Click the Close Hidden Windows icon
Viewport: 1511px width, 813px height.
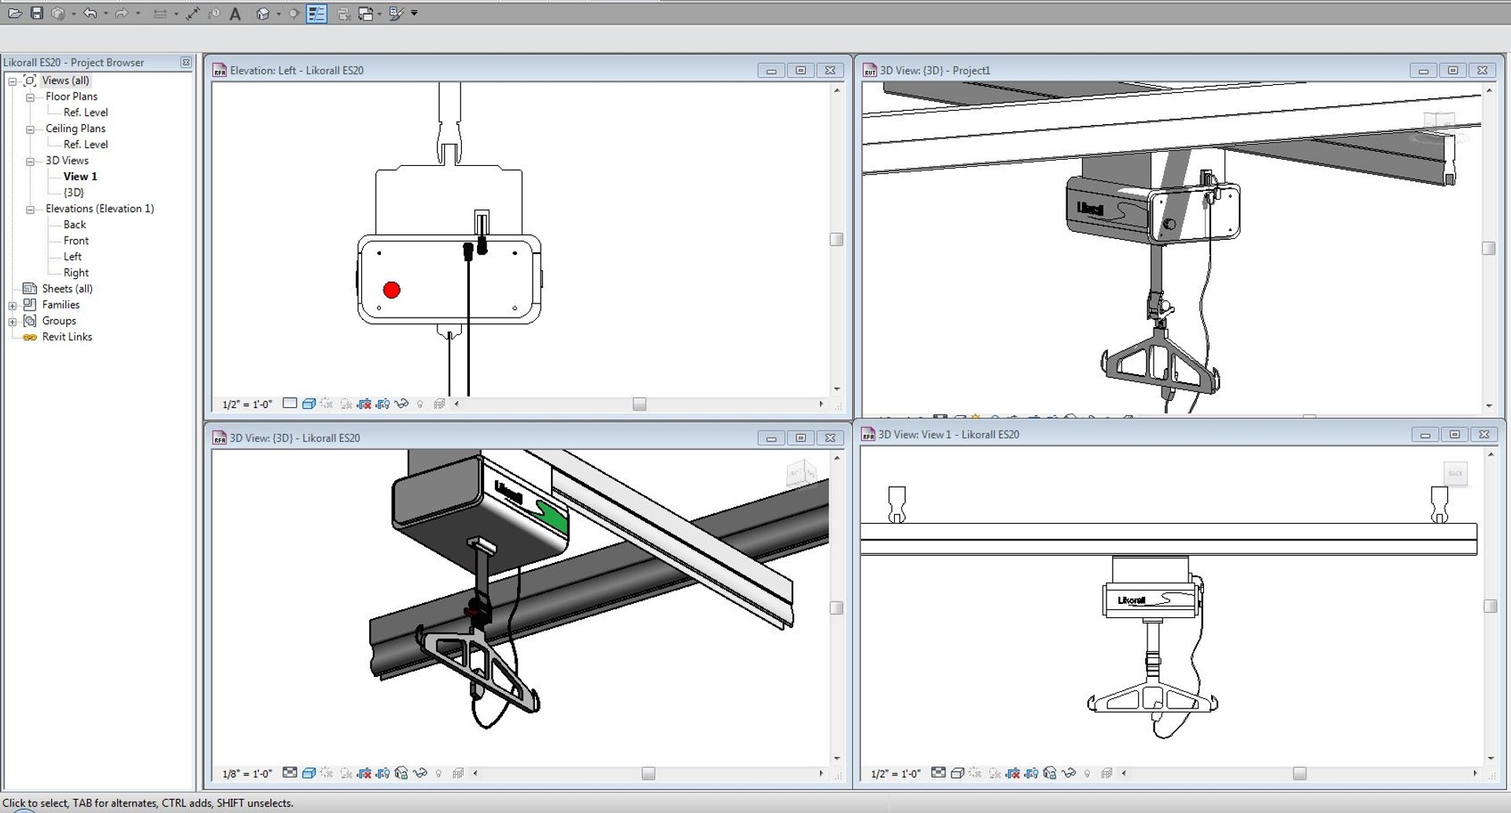(344, 14)
